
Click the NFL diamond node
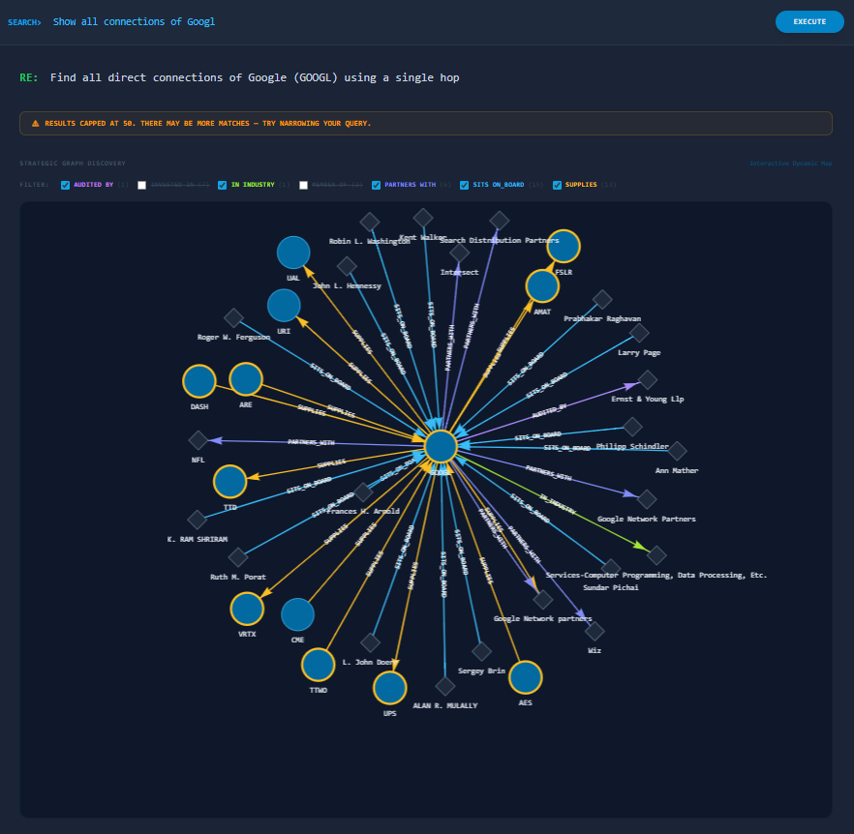(x=198, y=440)
